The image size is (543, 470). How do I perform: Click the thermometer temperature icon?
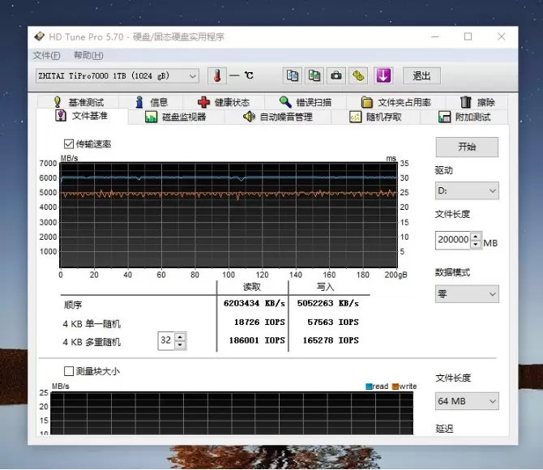click(x=216, y=75)
